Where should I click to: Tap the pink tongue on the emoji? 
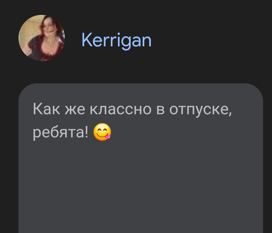[x=108, y=136]
